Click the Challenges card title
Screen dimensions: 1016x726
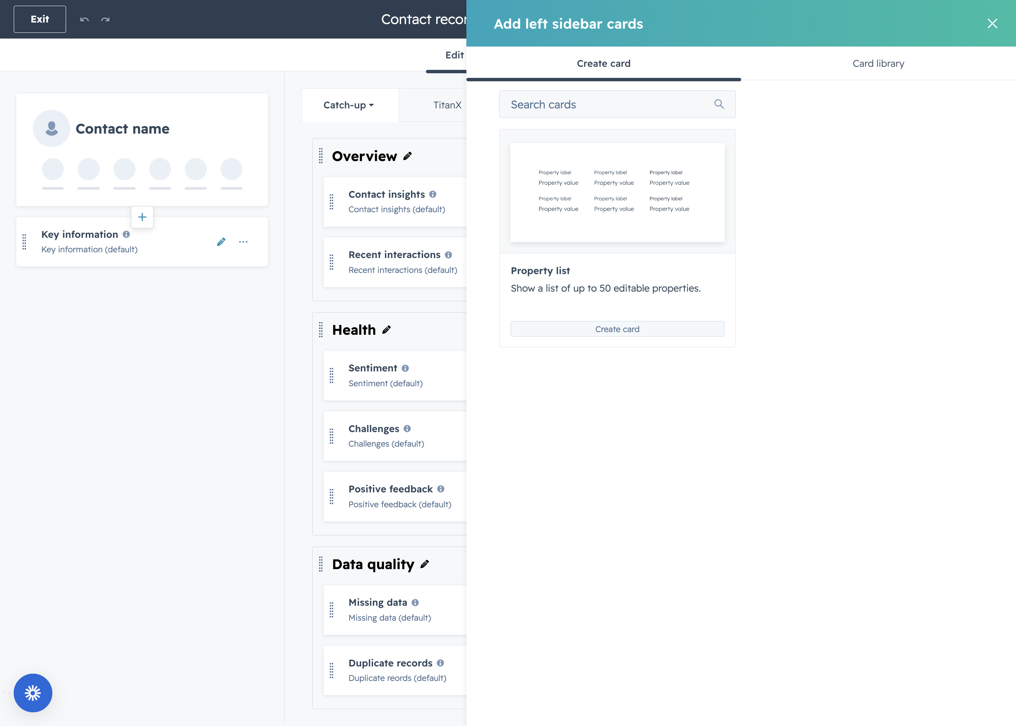tap(374, 429)
